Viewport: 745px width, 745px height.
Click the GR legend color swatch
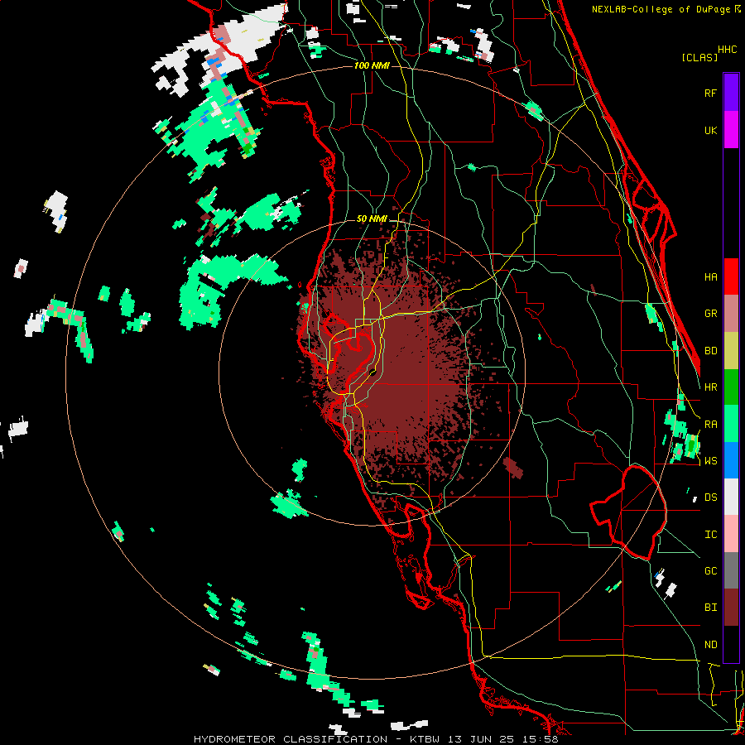(731, 314)
